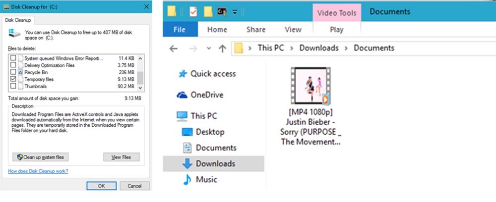Viewport: 496px width, 202px height.
Task: Go back using the Back arrow
Action: (x=173, y=49)
